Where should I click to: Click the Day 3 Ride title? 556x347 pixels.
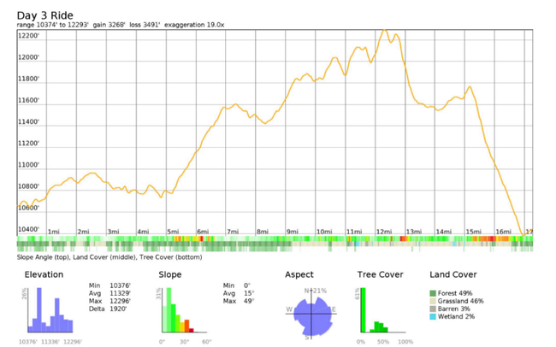44,15
